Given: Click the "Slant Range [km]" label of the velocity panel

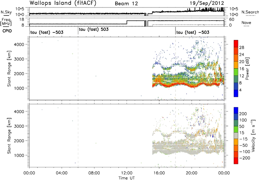Looking at the screenshot, I should click(9, 136).
